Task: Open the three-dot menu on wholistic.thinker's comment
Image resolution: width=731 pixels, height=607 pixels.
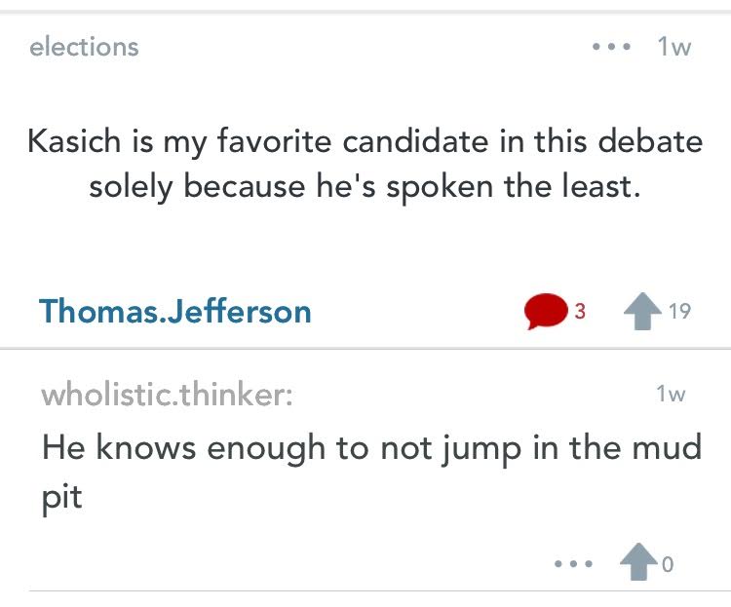Action: coord(571,564)
